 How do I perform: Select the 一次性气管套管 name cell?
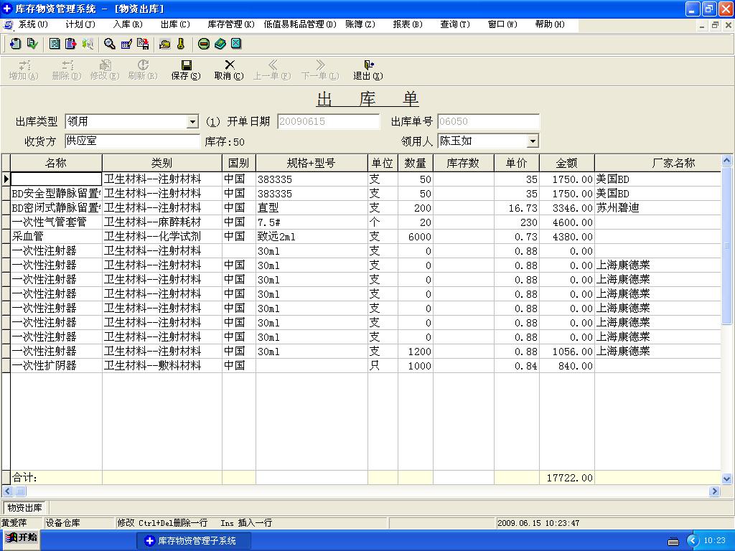pyautogui.click(x=56, y=222)
